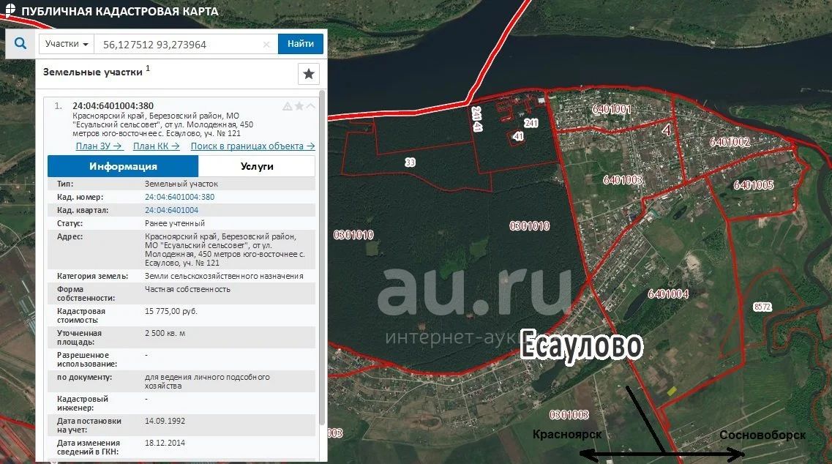Open cadastral quarter link 24:04:6401004
The width and height of the screenshot is (832, 464).
click(171, 210)
